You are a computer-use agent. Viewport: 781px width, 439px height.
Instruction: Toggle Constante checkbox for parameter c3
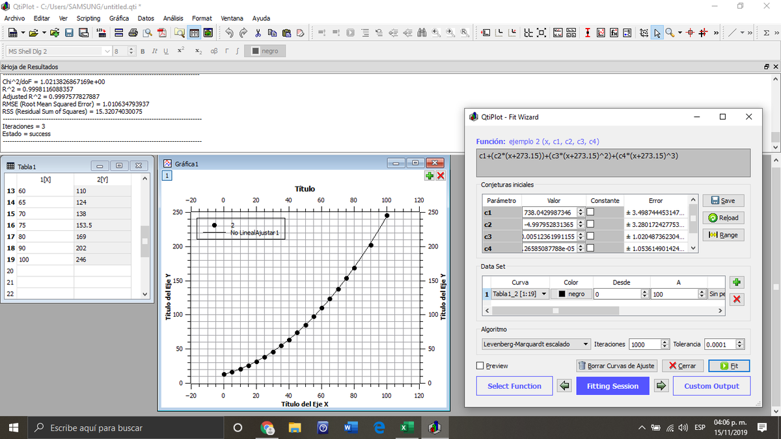590,236
